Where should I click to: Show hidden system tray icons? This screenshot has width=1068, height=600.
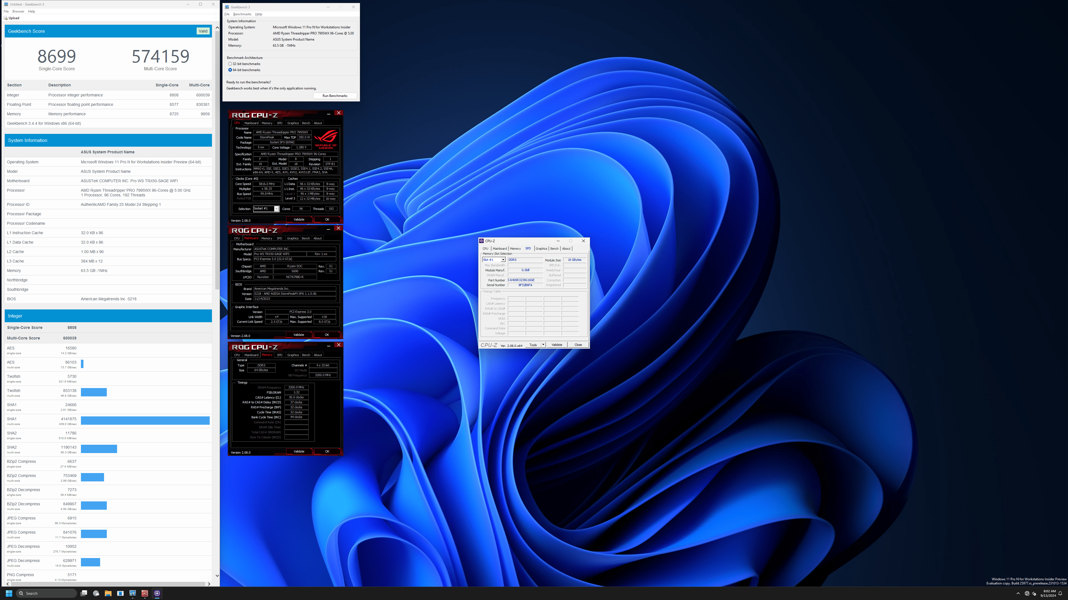point(1018,593)
